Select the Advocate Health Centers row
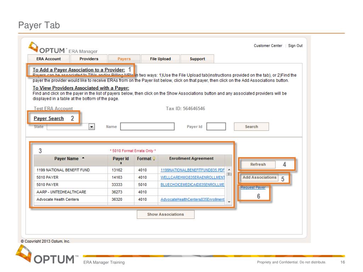The width and height of the screenshot is (363, 272). [x=129, y=199]
